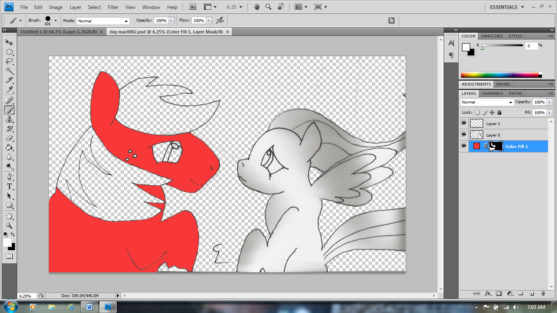Viewport: 557px width, 313px height.
Task: Toggle Quick Mask mode
Action: [x=9, y=256]
